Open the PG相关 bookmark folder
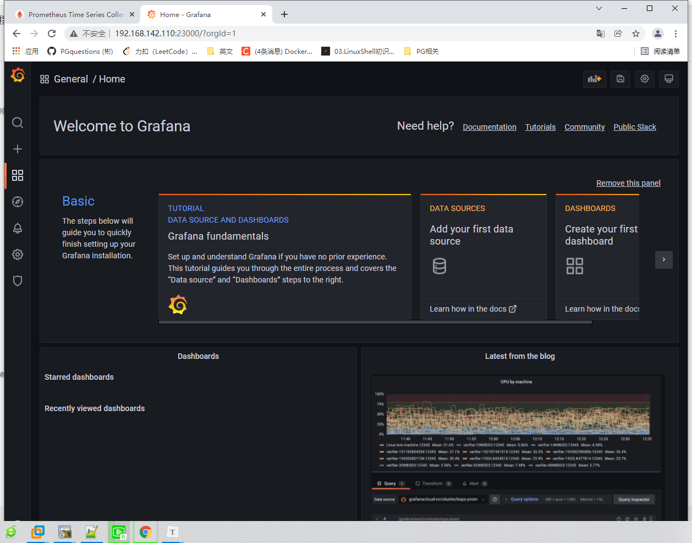 (x=421, y=51)
